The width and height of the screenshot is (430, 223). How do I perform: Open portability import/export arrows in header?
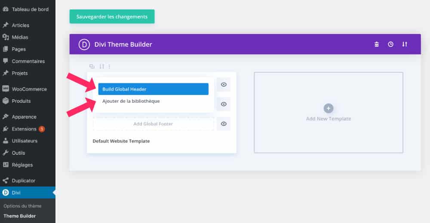(405, 44)
